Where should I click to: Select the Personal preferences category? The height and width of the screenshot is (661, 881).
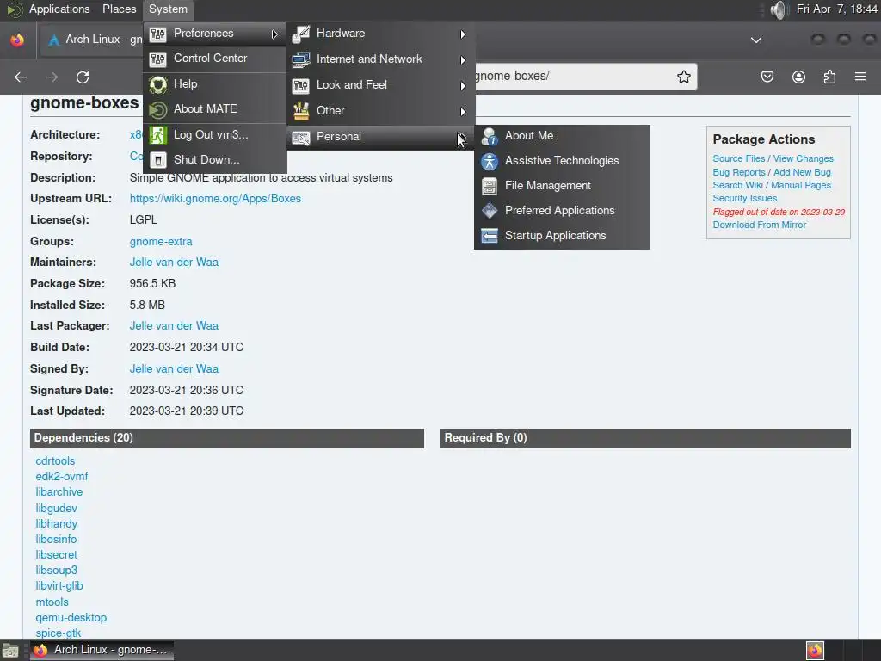click(x=380, y=137)
